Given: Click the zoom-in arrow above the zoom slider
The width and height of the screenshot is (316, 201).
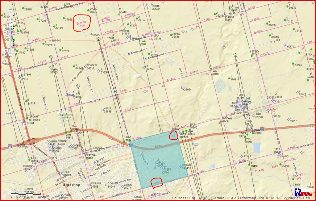Looking at the screenshot, I should point(11,11).
